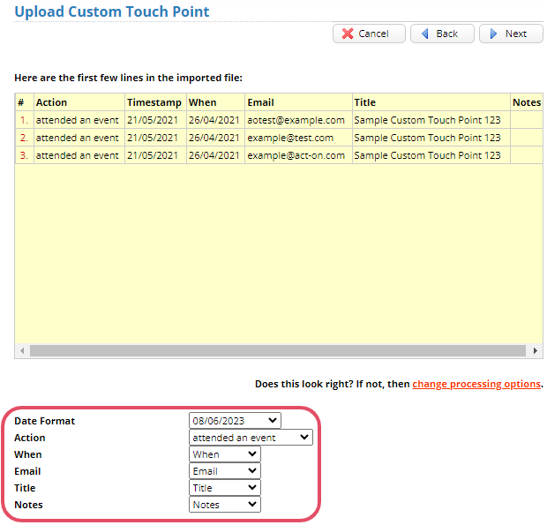Screen dimensions: 547x525
Task: Click the horizontal scrollbar right arrow
Action: [x=536, y=350]
